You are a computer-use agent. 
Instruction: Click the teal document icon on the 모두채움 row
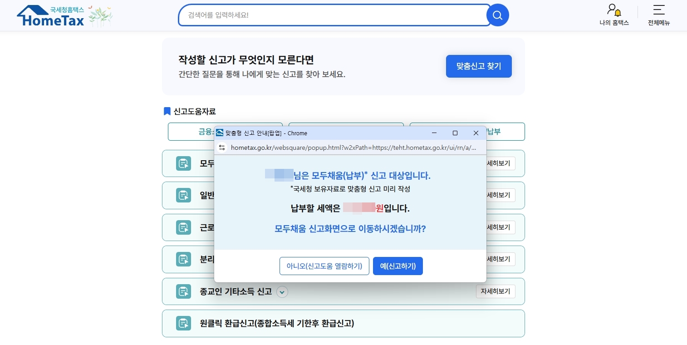[x=183, y=163]
